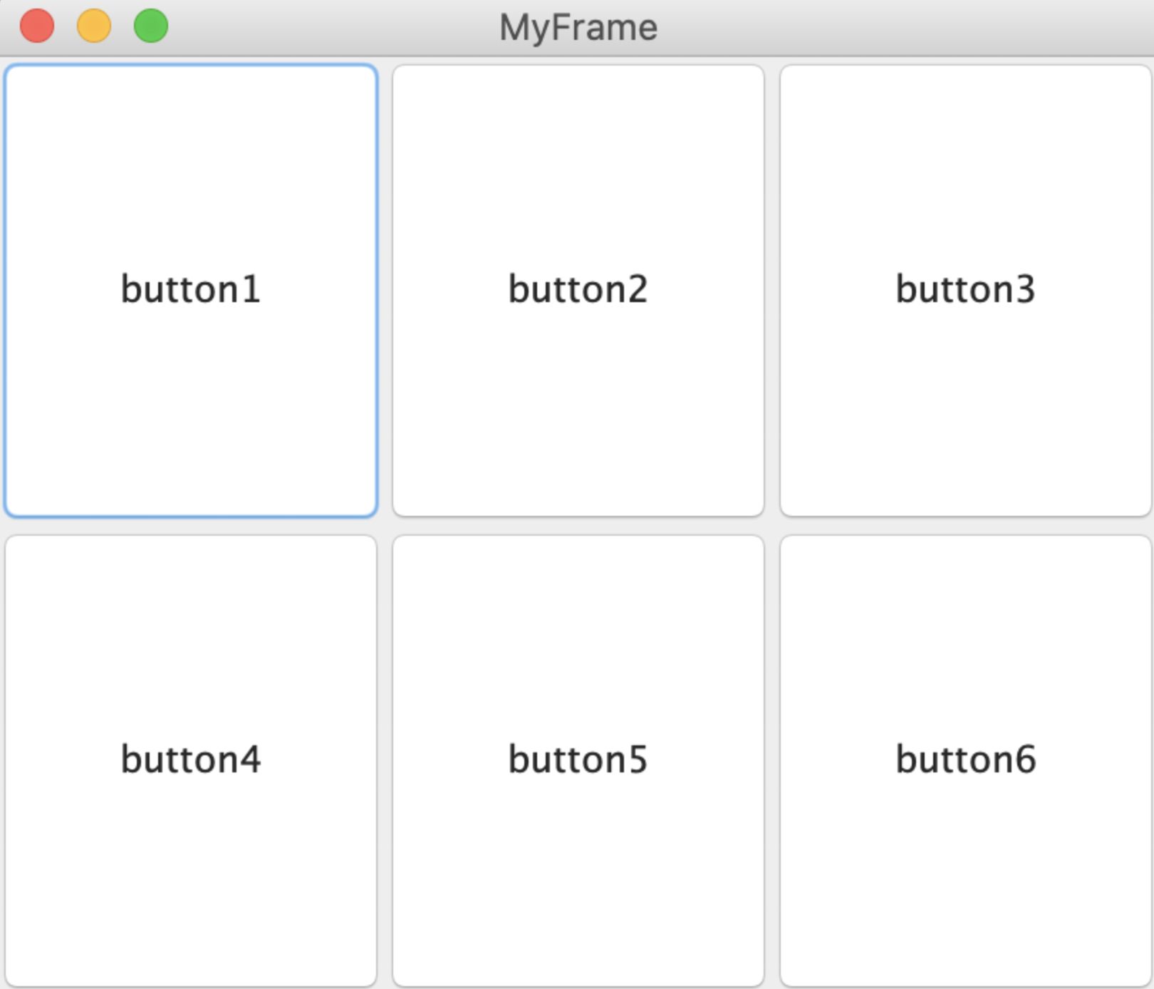Click the 'button6' text label
1154x989 pixels.
coord(965,760)
